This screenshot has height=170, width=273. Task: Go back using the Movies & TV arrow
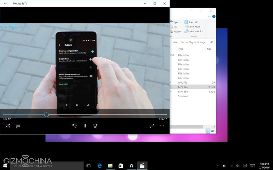[5, 3]
